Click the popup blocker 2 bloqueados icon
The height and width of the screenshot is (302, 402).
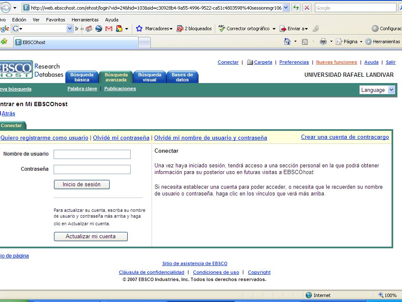pyautogui.click(x=180, y=29)
